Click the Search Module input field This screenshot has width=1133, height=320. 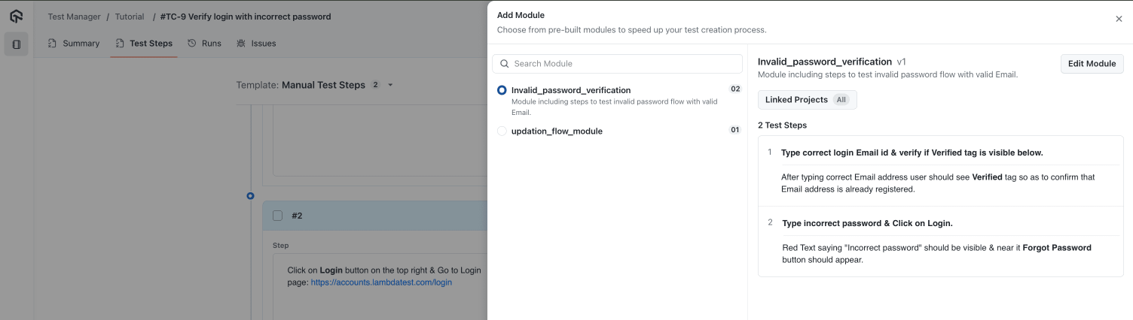coord(617,64)
